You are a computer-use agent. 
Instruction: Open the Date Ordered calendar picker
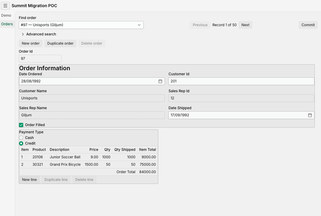[160, 81]
